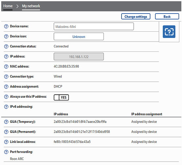Click the help icon next to Device icon

[x=6, y=36]
